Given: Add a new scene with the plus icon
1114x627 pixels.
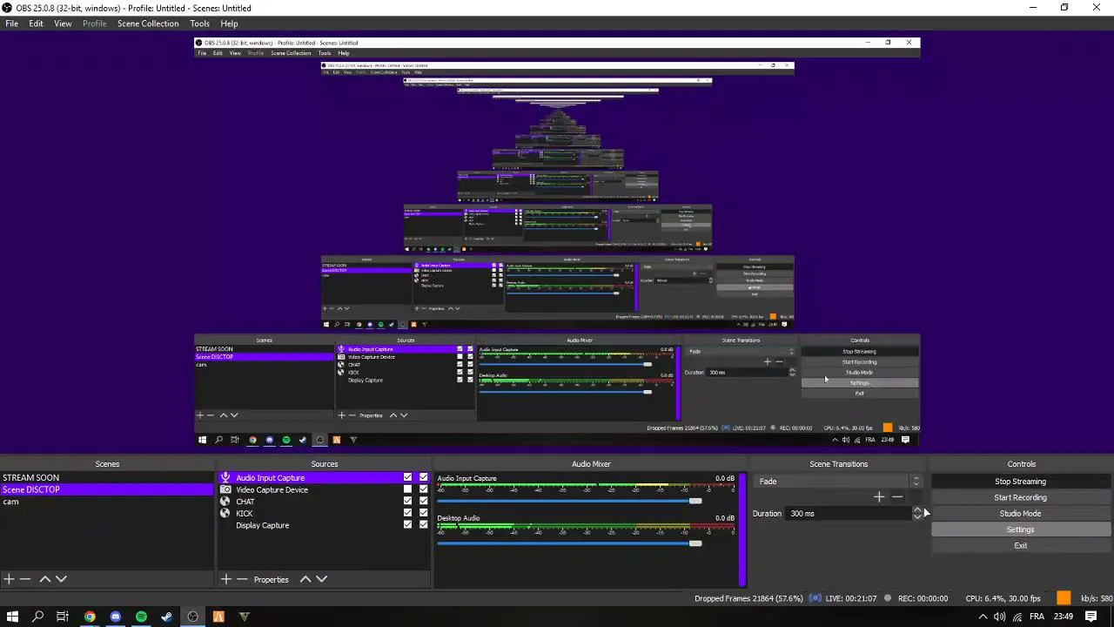Looking at the screenshot, I should [x=9, y=579].
